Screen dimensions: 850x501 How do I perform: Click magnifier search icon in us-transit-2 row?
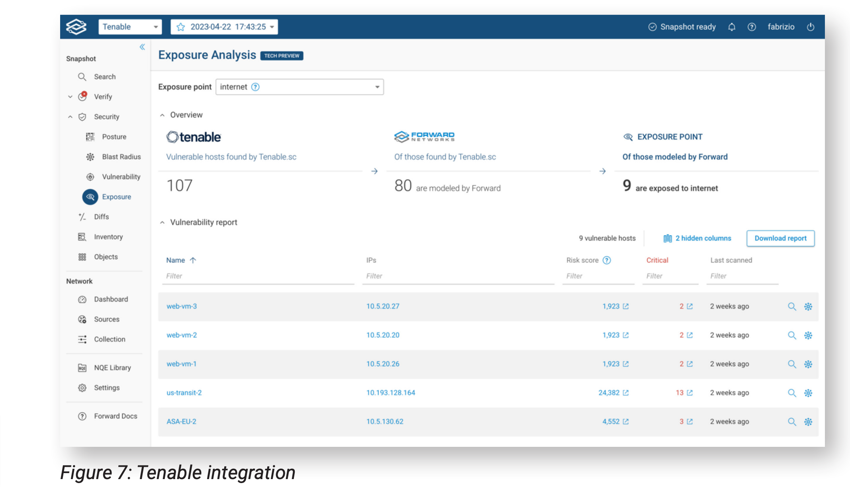point(791,393)
